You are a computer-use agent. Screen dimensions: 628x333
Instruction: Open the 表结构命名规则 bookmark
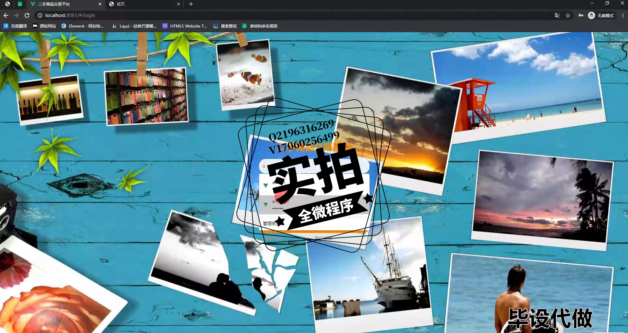[x=260, y=26]
